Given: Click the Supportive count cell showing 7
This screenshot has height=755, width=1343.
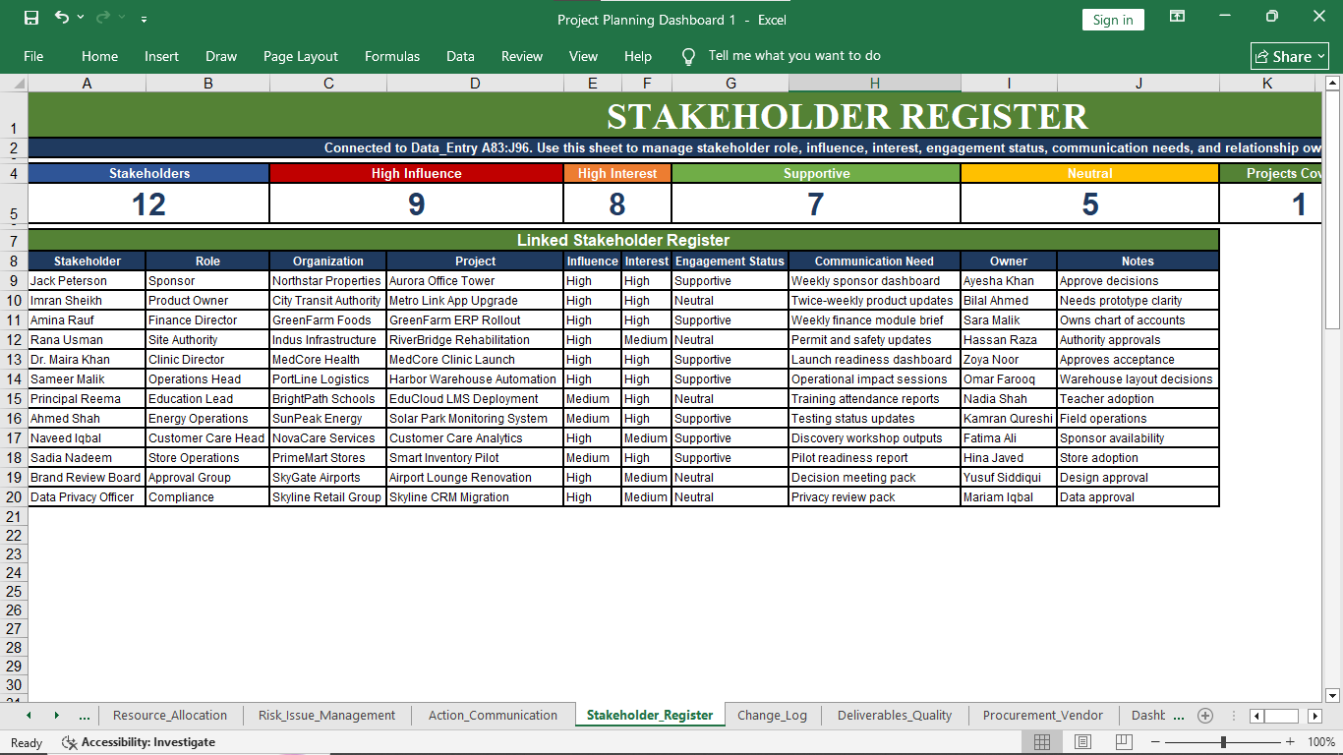Looking at the screenshot, I should click(x=816, y=203).
